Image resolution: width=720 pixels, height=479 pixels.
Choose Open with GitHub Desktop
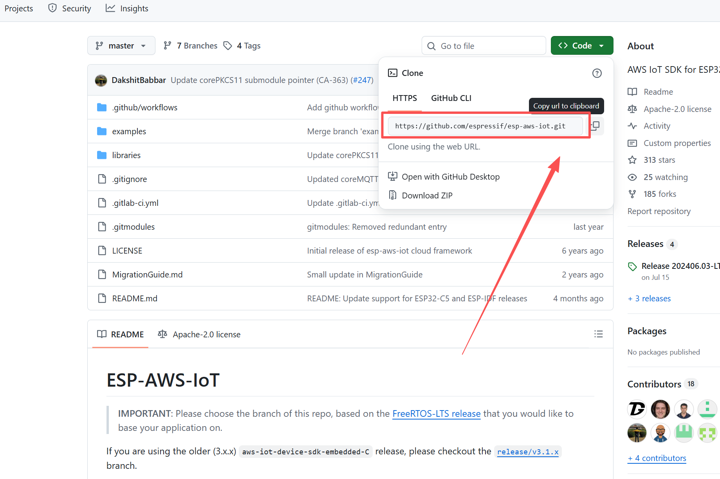click(x=444, y=177)
